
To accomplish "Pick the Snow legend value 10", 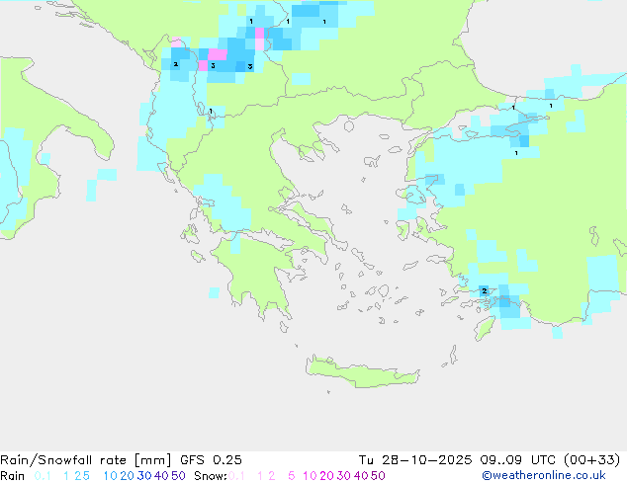I will pyautogui.click(x=310, y=476).
